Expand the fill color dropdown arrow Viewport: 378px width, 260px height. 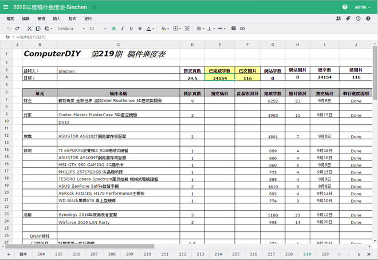pyautogui.click(x=168, y=29)
